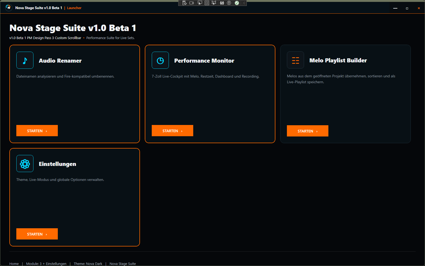Click the video camera live preview icon
Screen dimensions: 425x266
click(192, 3)
